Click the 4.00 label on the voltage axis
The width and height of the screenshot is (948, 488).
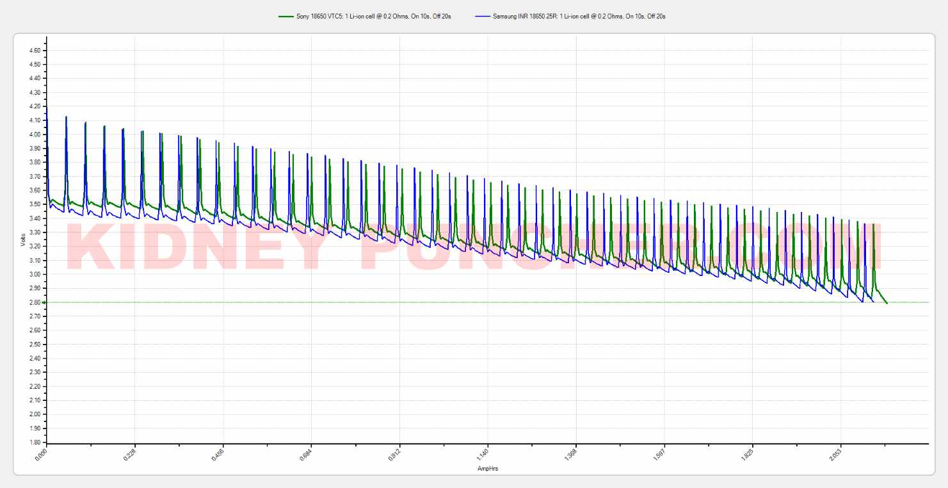pos(35,134)
